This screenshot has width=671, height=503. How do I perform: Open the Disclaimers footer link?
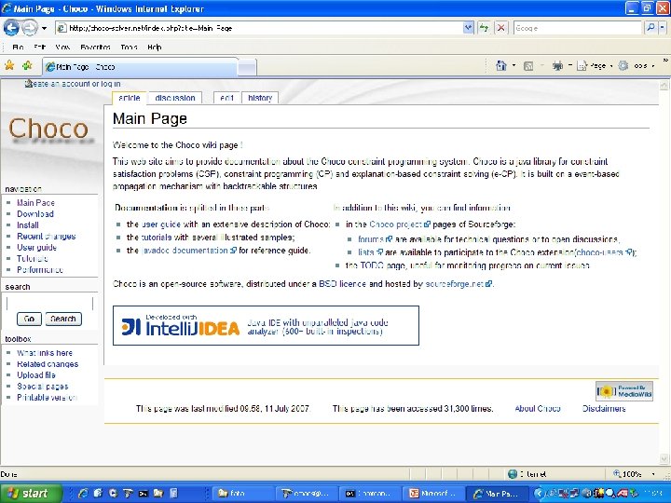604,409
